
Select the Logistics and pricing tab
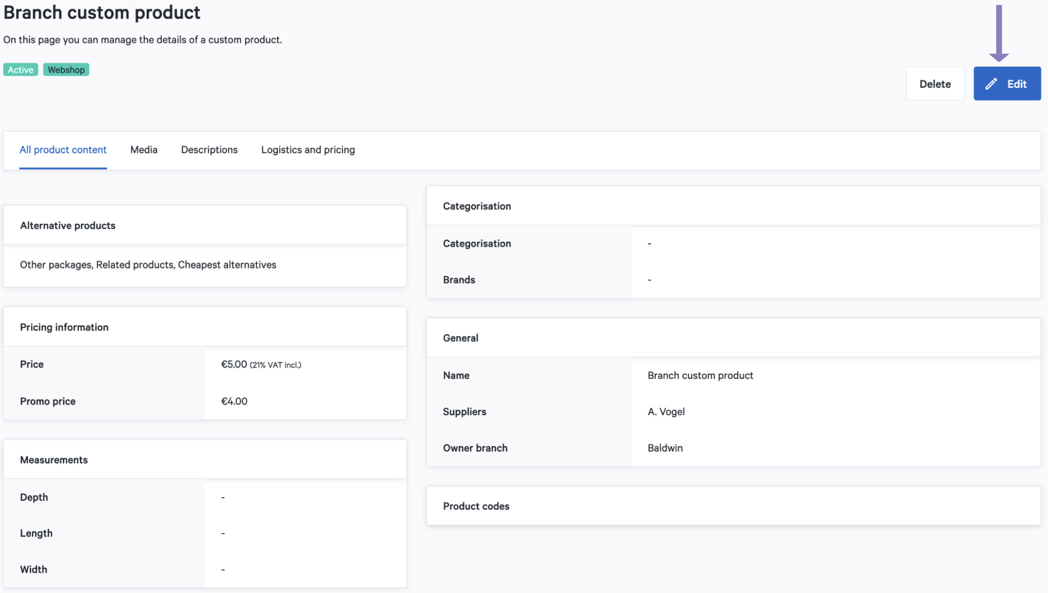coord(308,149)
